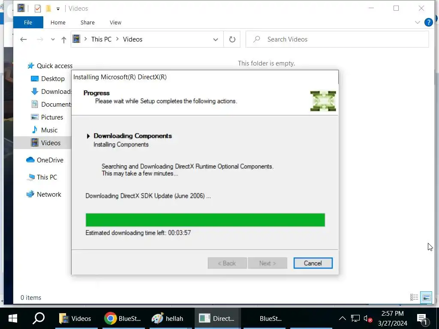The width and height of the screenshot is (439, 329).
Task: Select Videos in navigation pane
Action: (42, 143)
